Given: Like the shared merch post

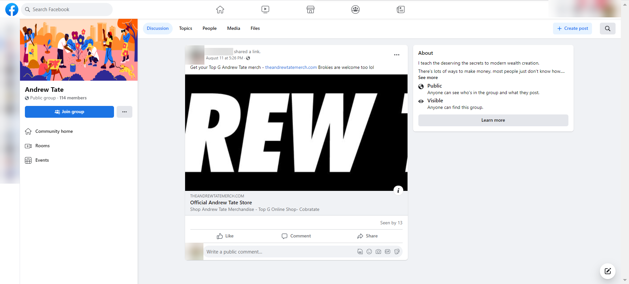Looking at the screenshot, I should click(x=225, y=236).
